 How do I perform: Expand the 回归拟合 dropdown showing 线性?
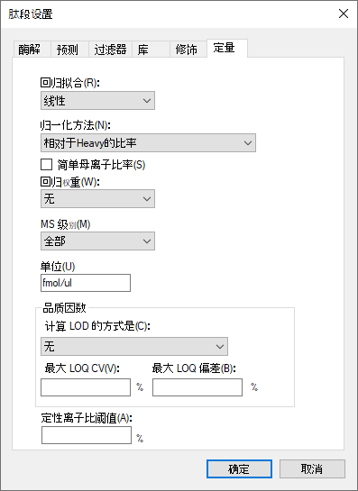click(x=97, y=101)
